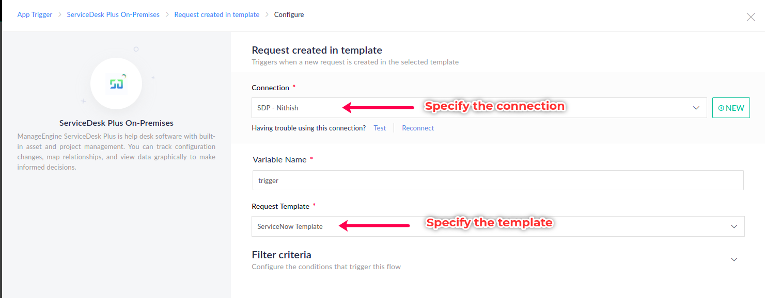Focus the Variable Name input field
This screenshot has height=298, width=765.
coord(498,180)
